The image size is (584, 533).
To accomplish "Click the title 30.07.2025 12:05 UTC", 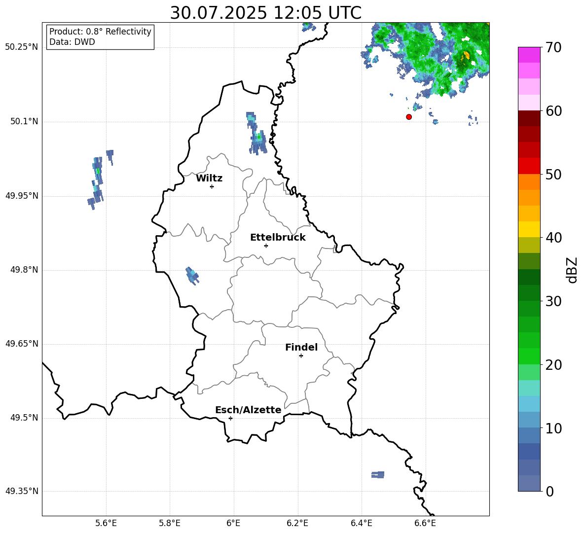I will [x=265, y=13].
